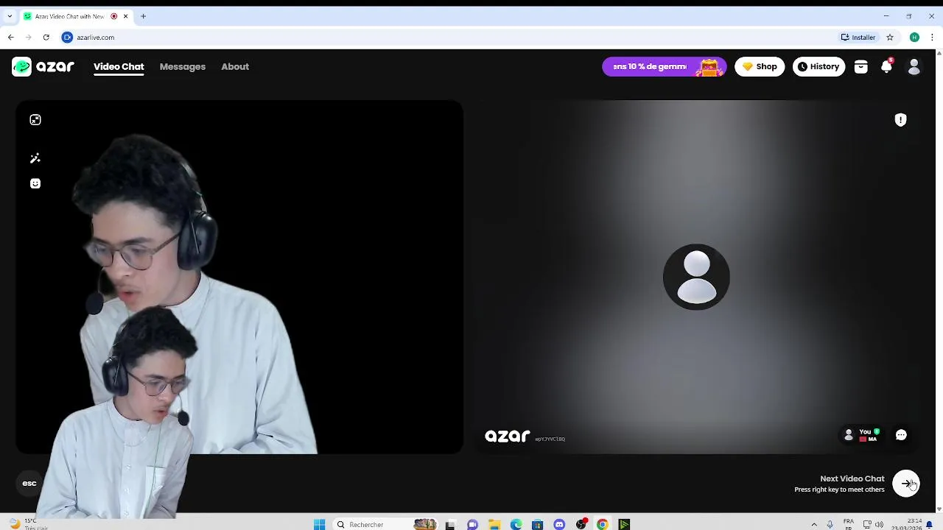Open the magic wand effects tool

35,158
